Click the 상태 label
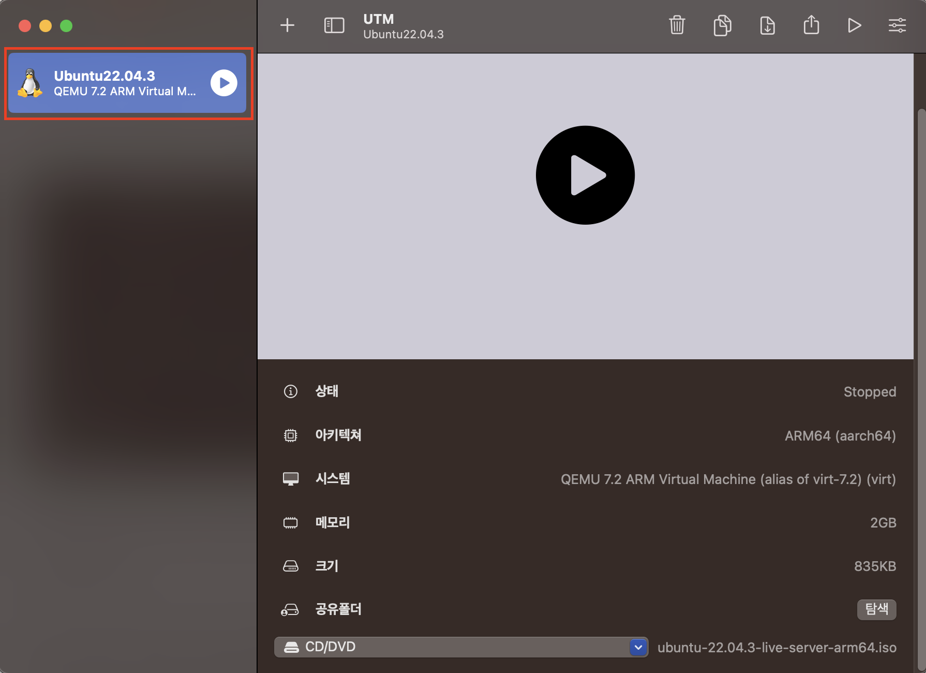926x673 pixels. tap(327, 391)
